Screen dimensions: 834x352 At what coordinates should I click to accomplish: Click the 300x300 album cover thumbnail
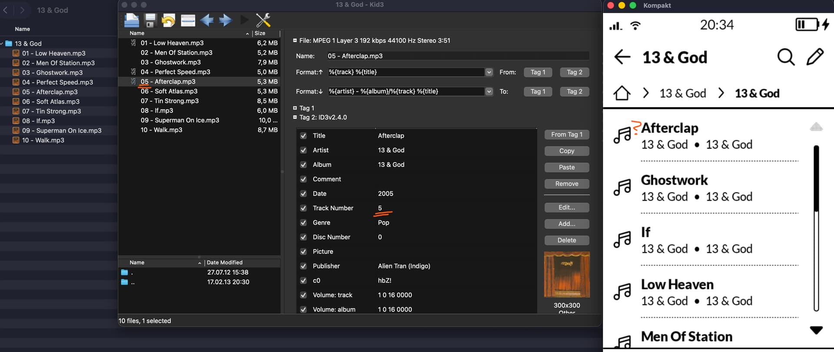tap(566, 275)
